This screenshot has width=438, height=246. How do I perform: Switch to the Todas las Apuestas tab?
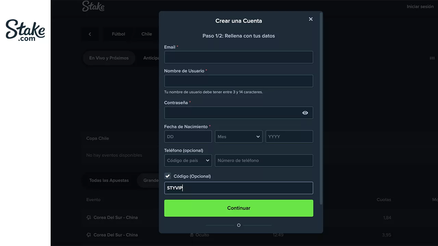pos(109,180)
